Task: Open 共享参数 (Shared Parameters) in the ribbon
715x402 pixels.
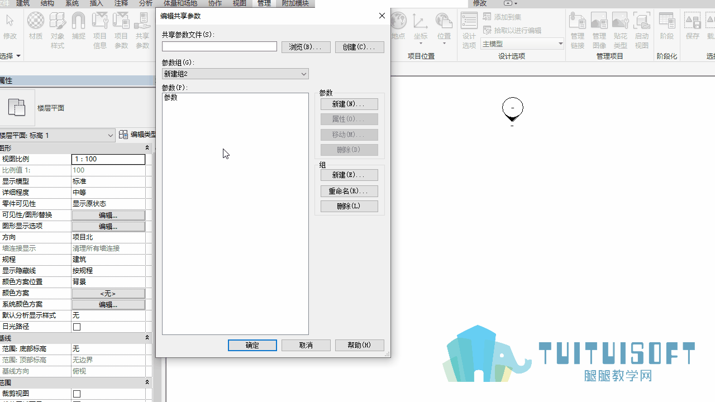Action: pyautogui.click(x=142, y=30)
